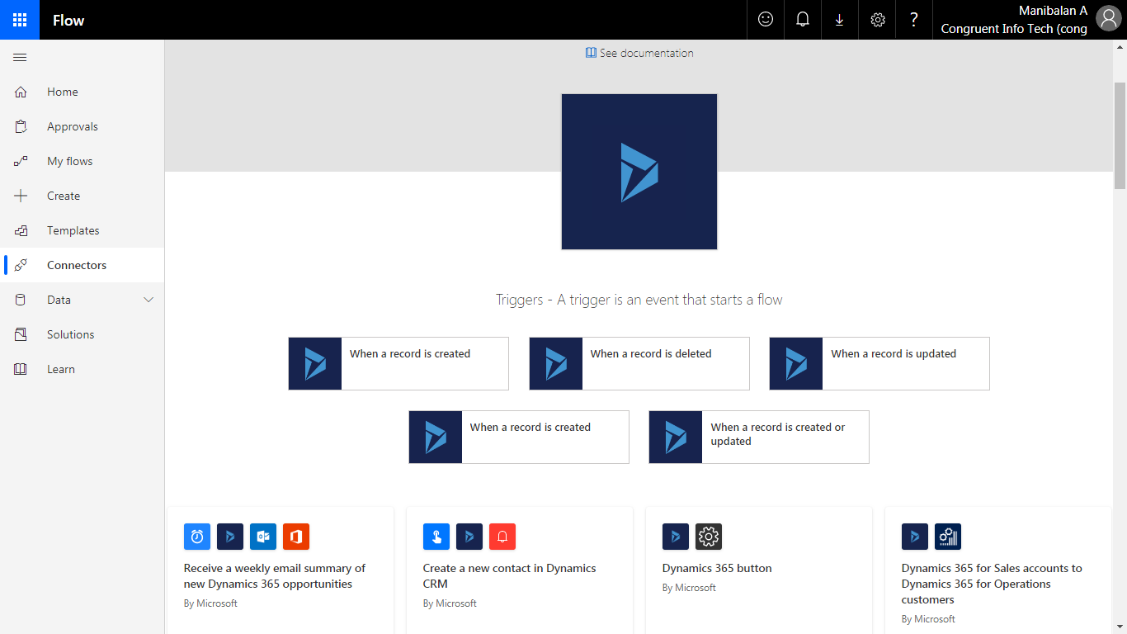Click the large Dynamics 365 connector logo
1127x634 pixels.
(639, 172)
